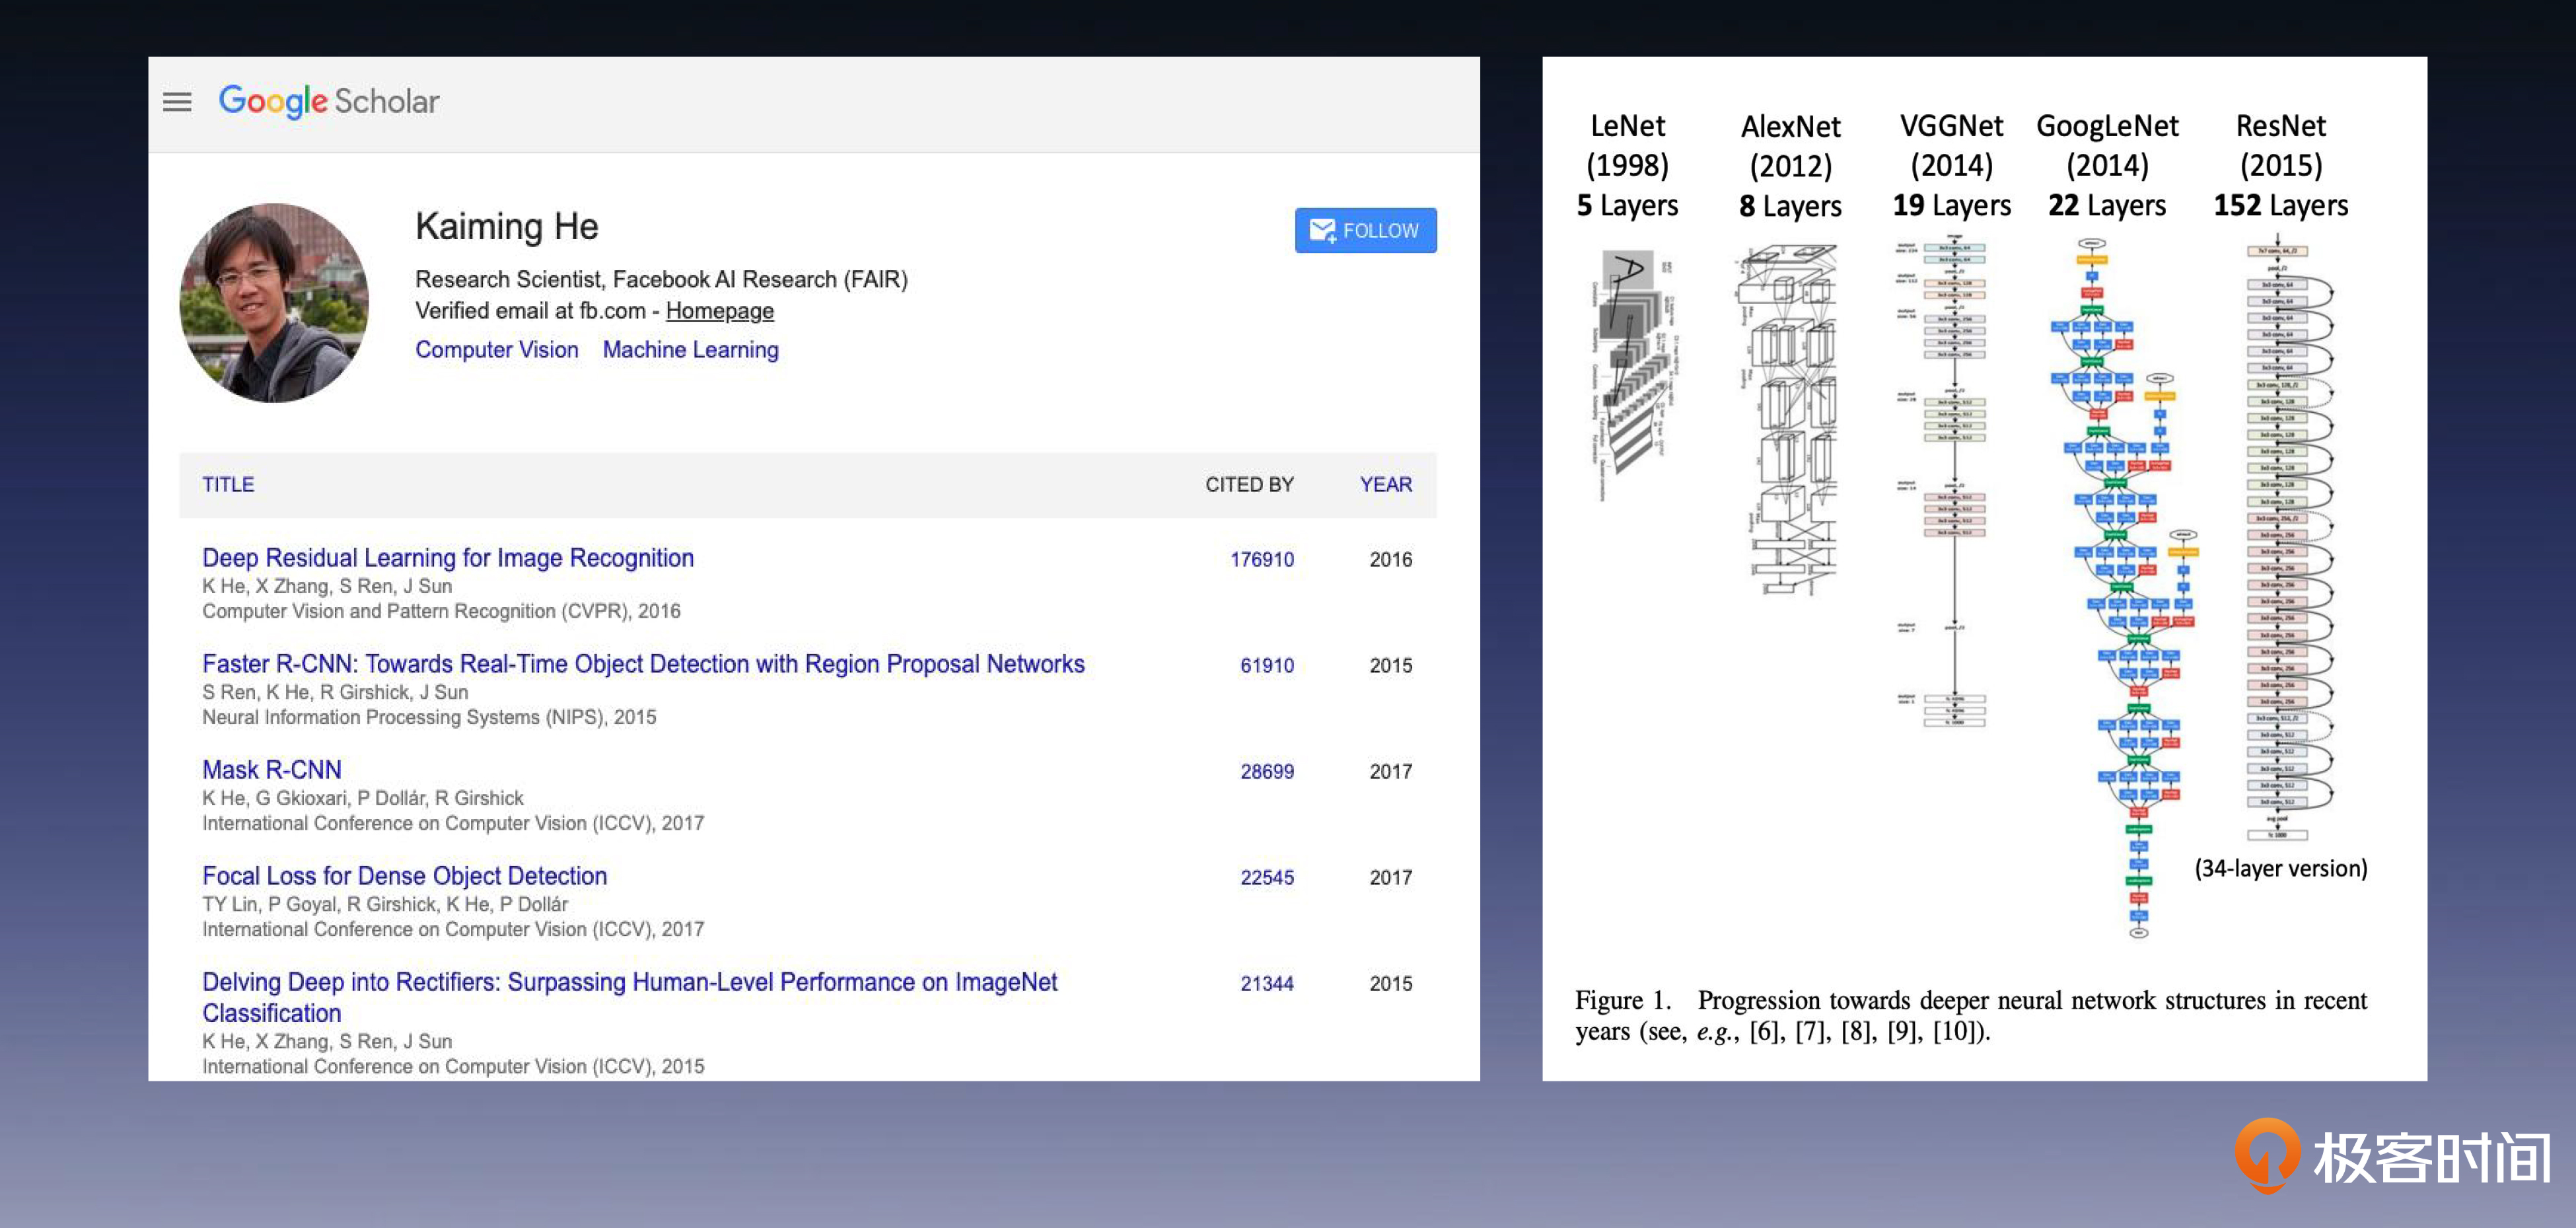View 61910 citations for Faster R-CNN

pyautogui.click(x=1266, y=666)
